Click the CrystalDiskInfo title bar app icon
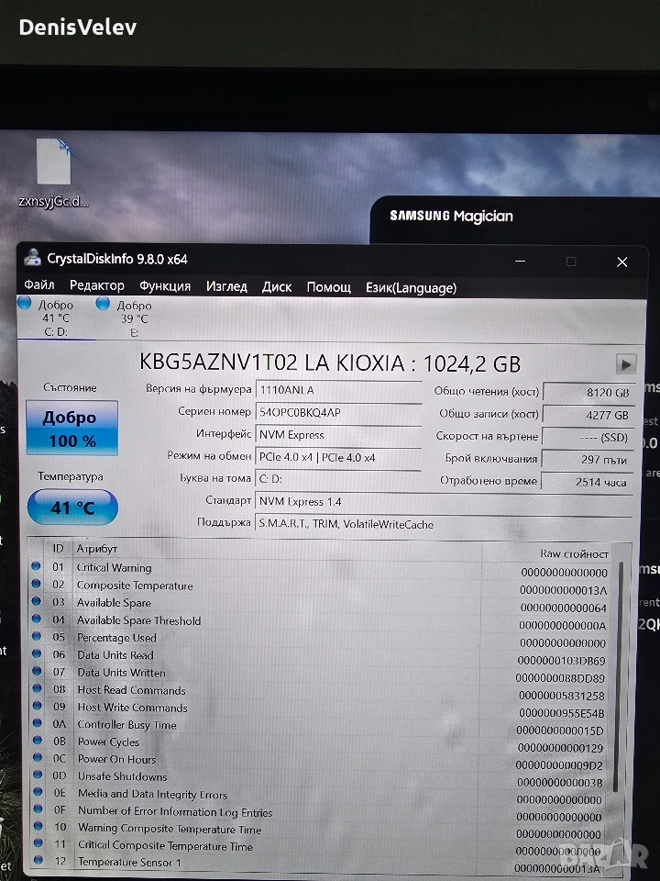Image resolution: width=660 pixels, height=881 pixels. (34, 258)
